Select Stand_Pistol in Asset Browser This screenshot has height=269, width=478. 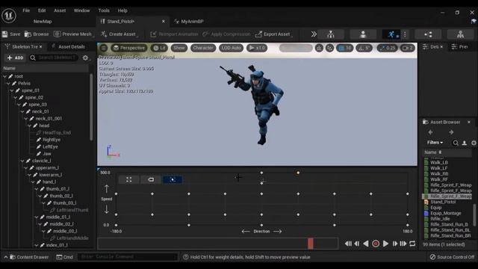[443, 202]
